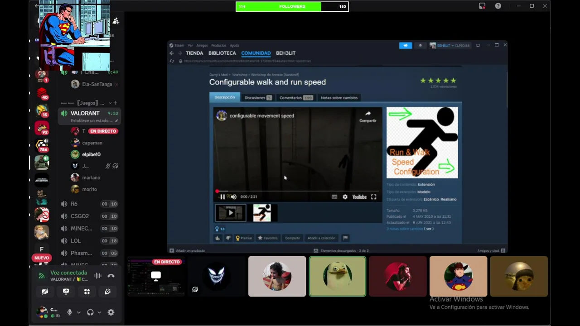Open Steam notifications bell
Viewport: 580px width, 326px height.
(420, 45)
